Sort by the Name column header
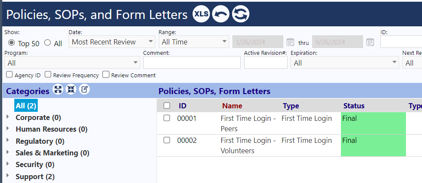Image resolution: width=422 pixels, height=183 pixels. point(232,106)
